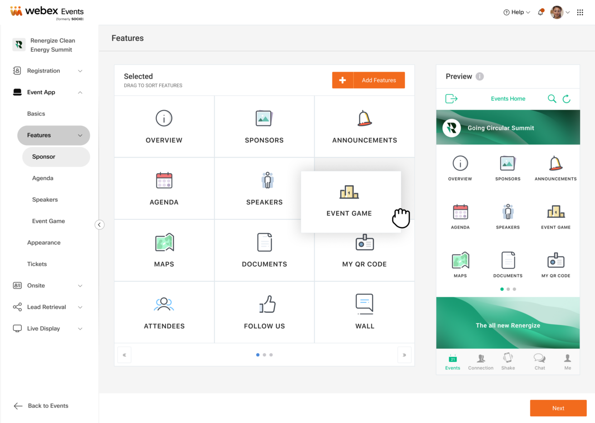Click the Attendees tile
Viewport: 595px width, 423px height.
(x=164, y=312)
